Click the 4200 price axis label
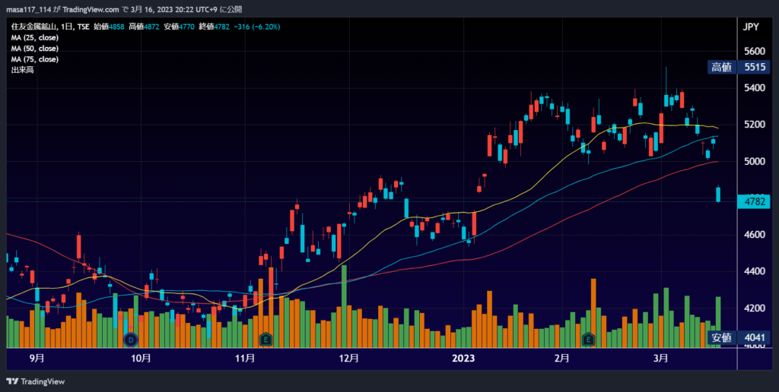 tap(755, 308)
